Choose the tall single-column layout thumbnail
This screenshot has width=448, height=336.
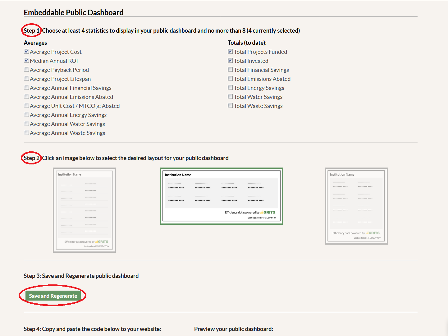[x=84, y=210]
